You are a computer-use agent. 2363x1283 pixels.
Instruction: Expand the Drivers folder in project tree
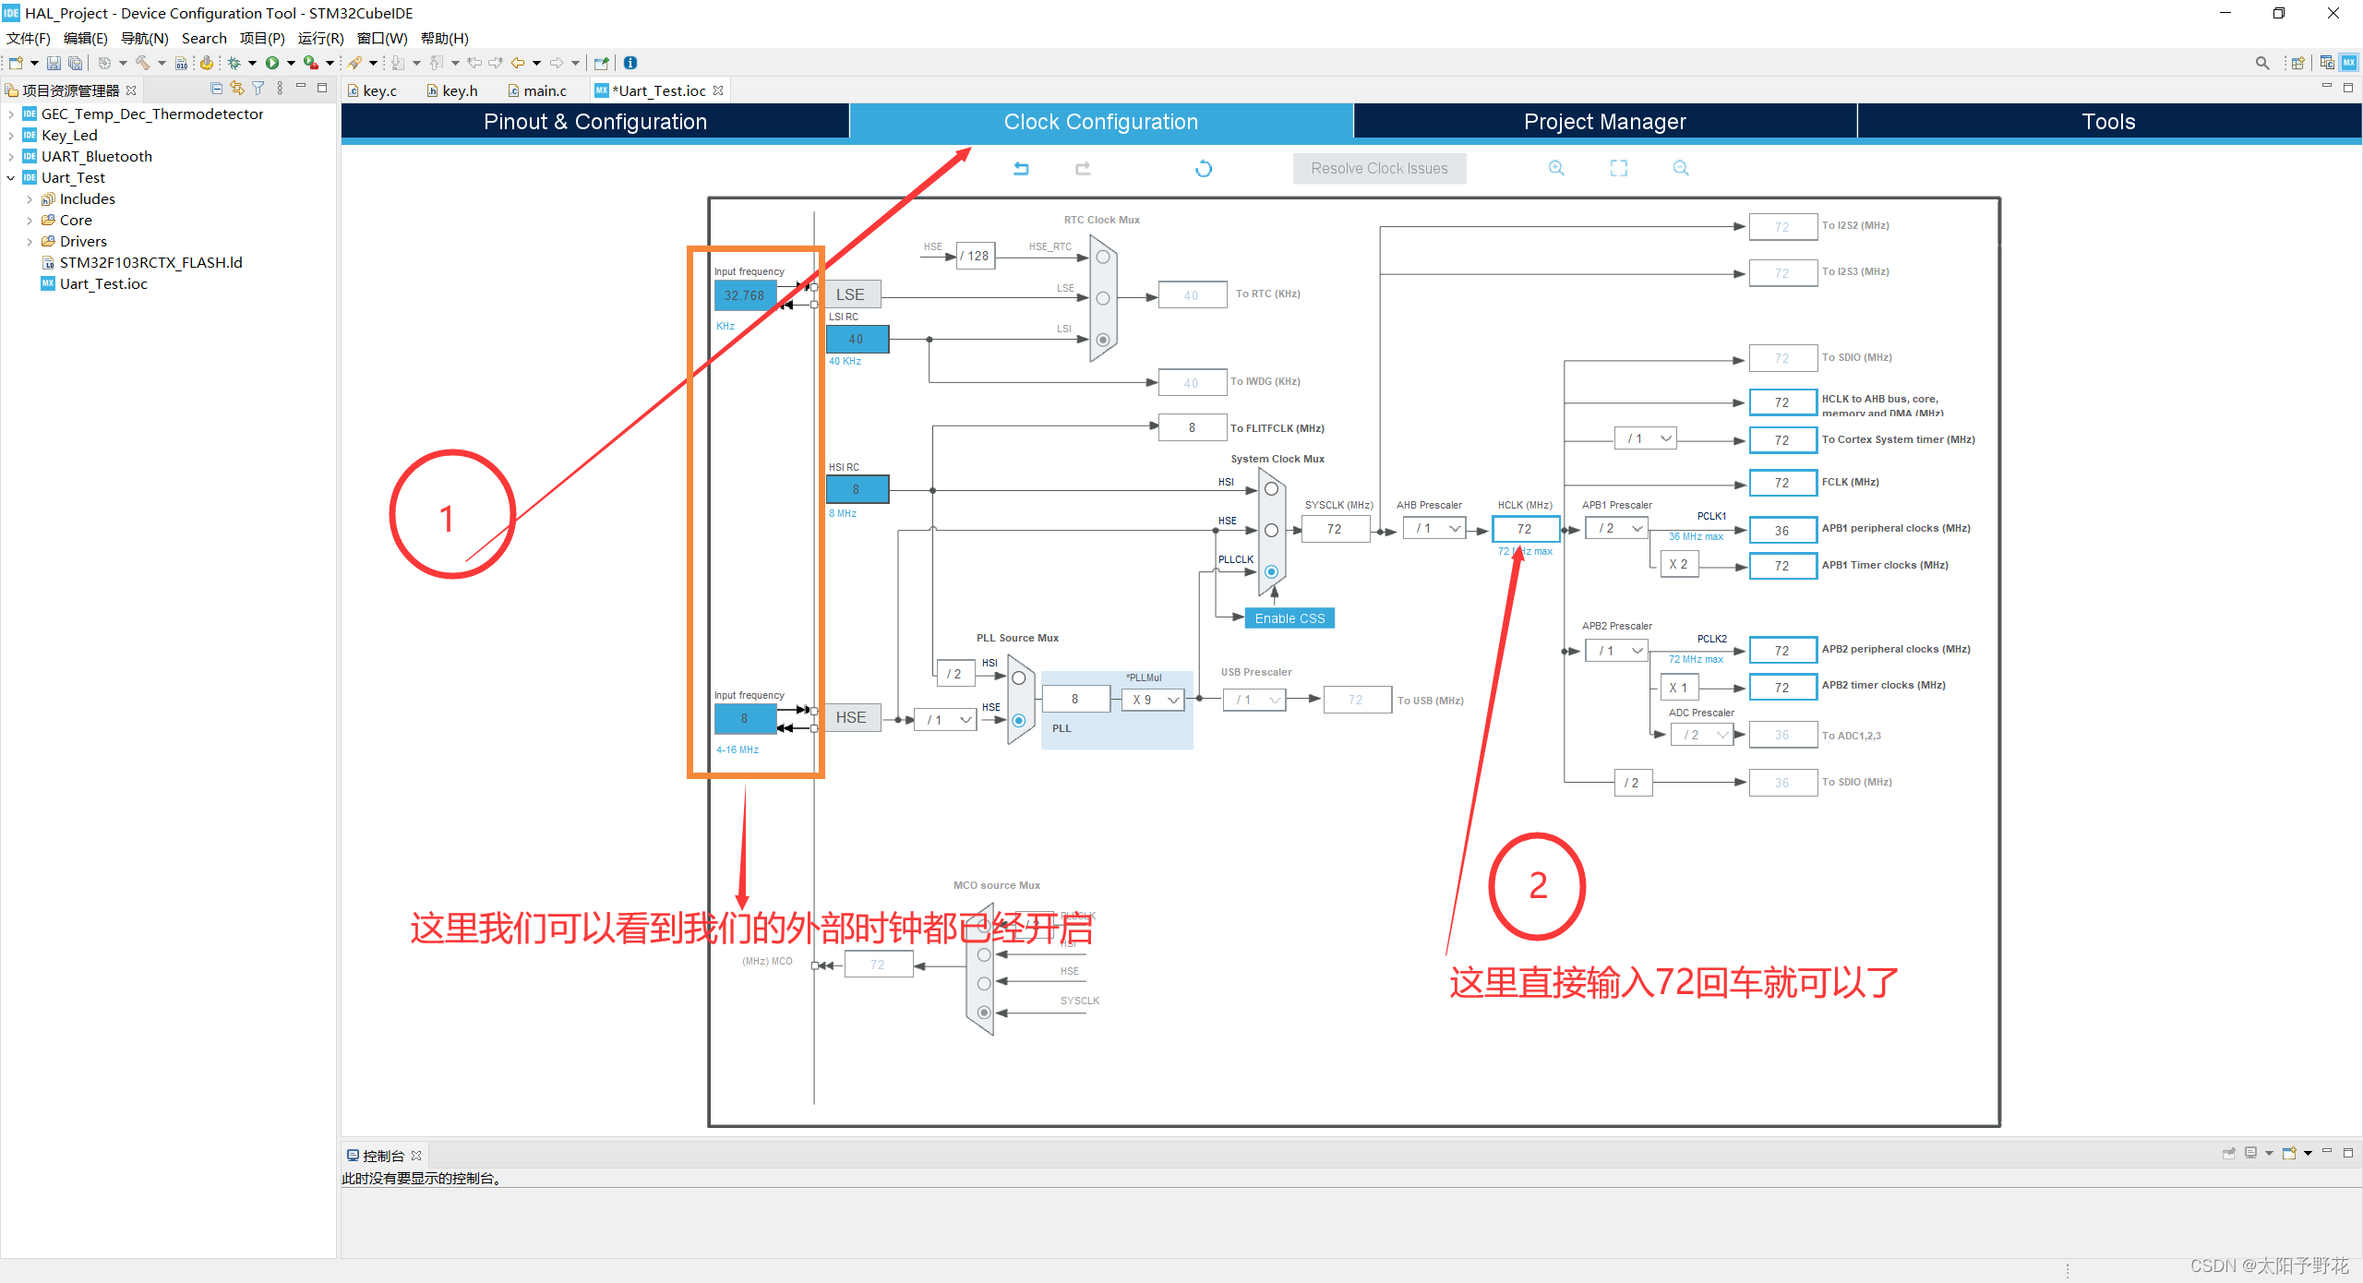point(30,242)
